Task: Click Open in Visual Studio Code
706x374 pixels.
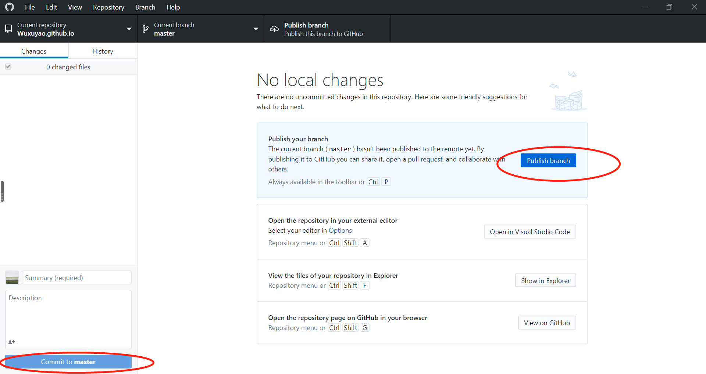Action: [x=529, y=232]
